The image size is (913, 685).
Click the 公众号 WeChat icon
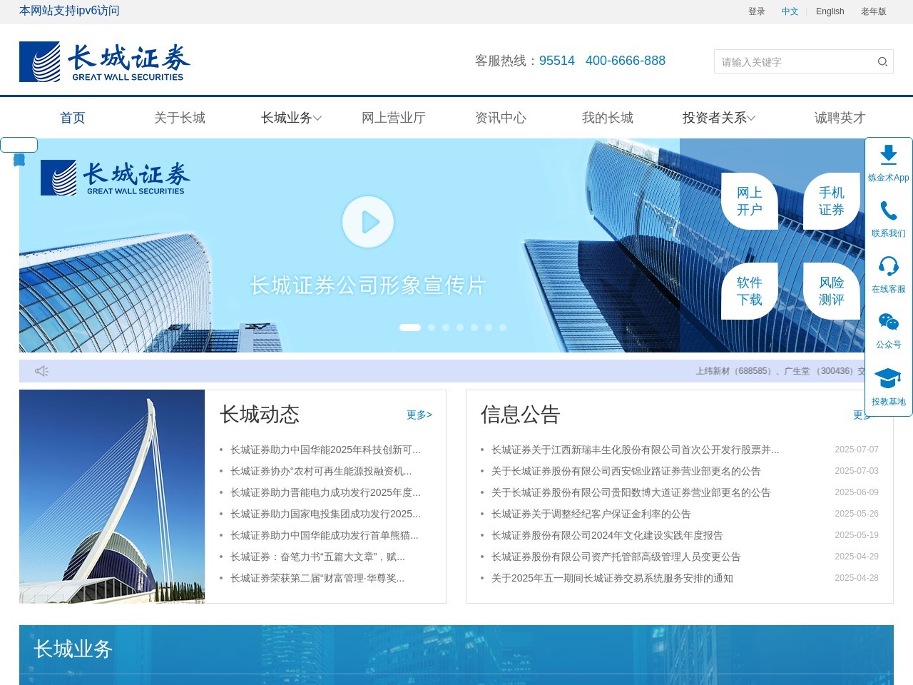pos(888,323)
